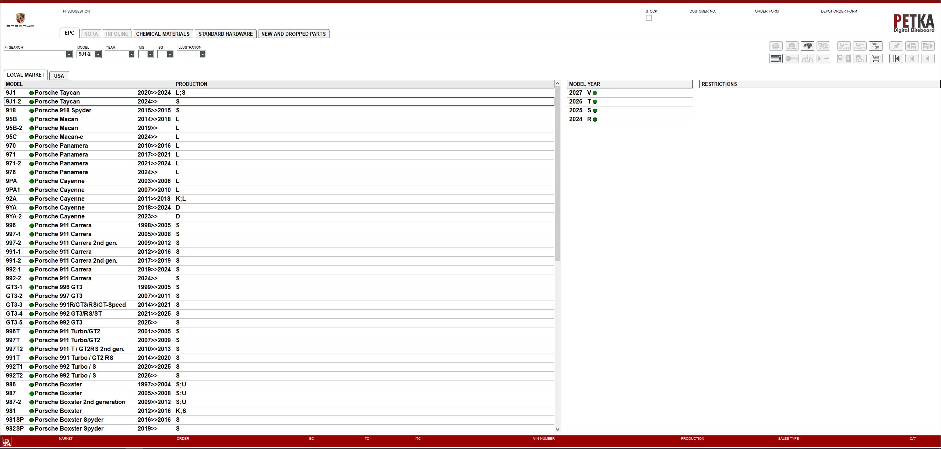Image resolution: width=941 pixels, height=449 pixels.
Task: Switch to the USA tab
Action: coord(59,76)
